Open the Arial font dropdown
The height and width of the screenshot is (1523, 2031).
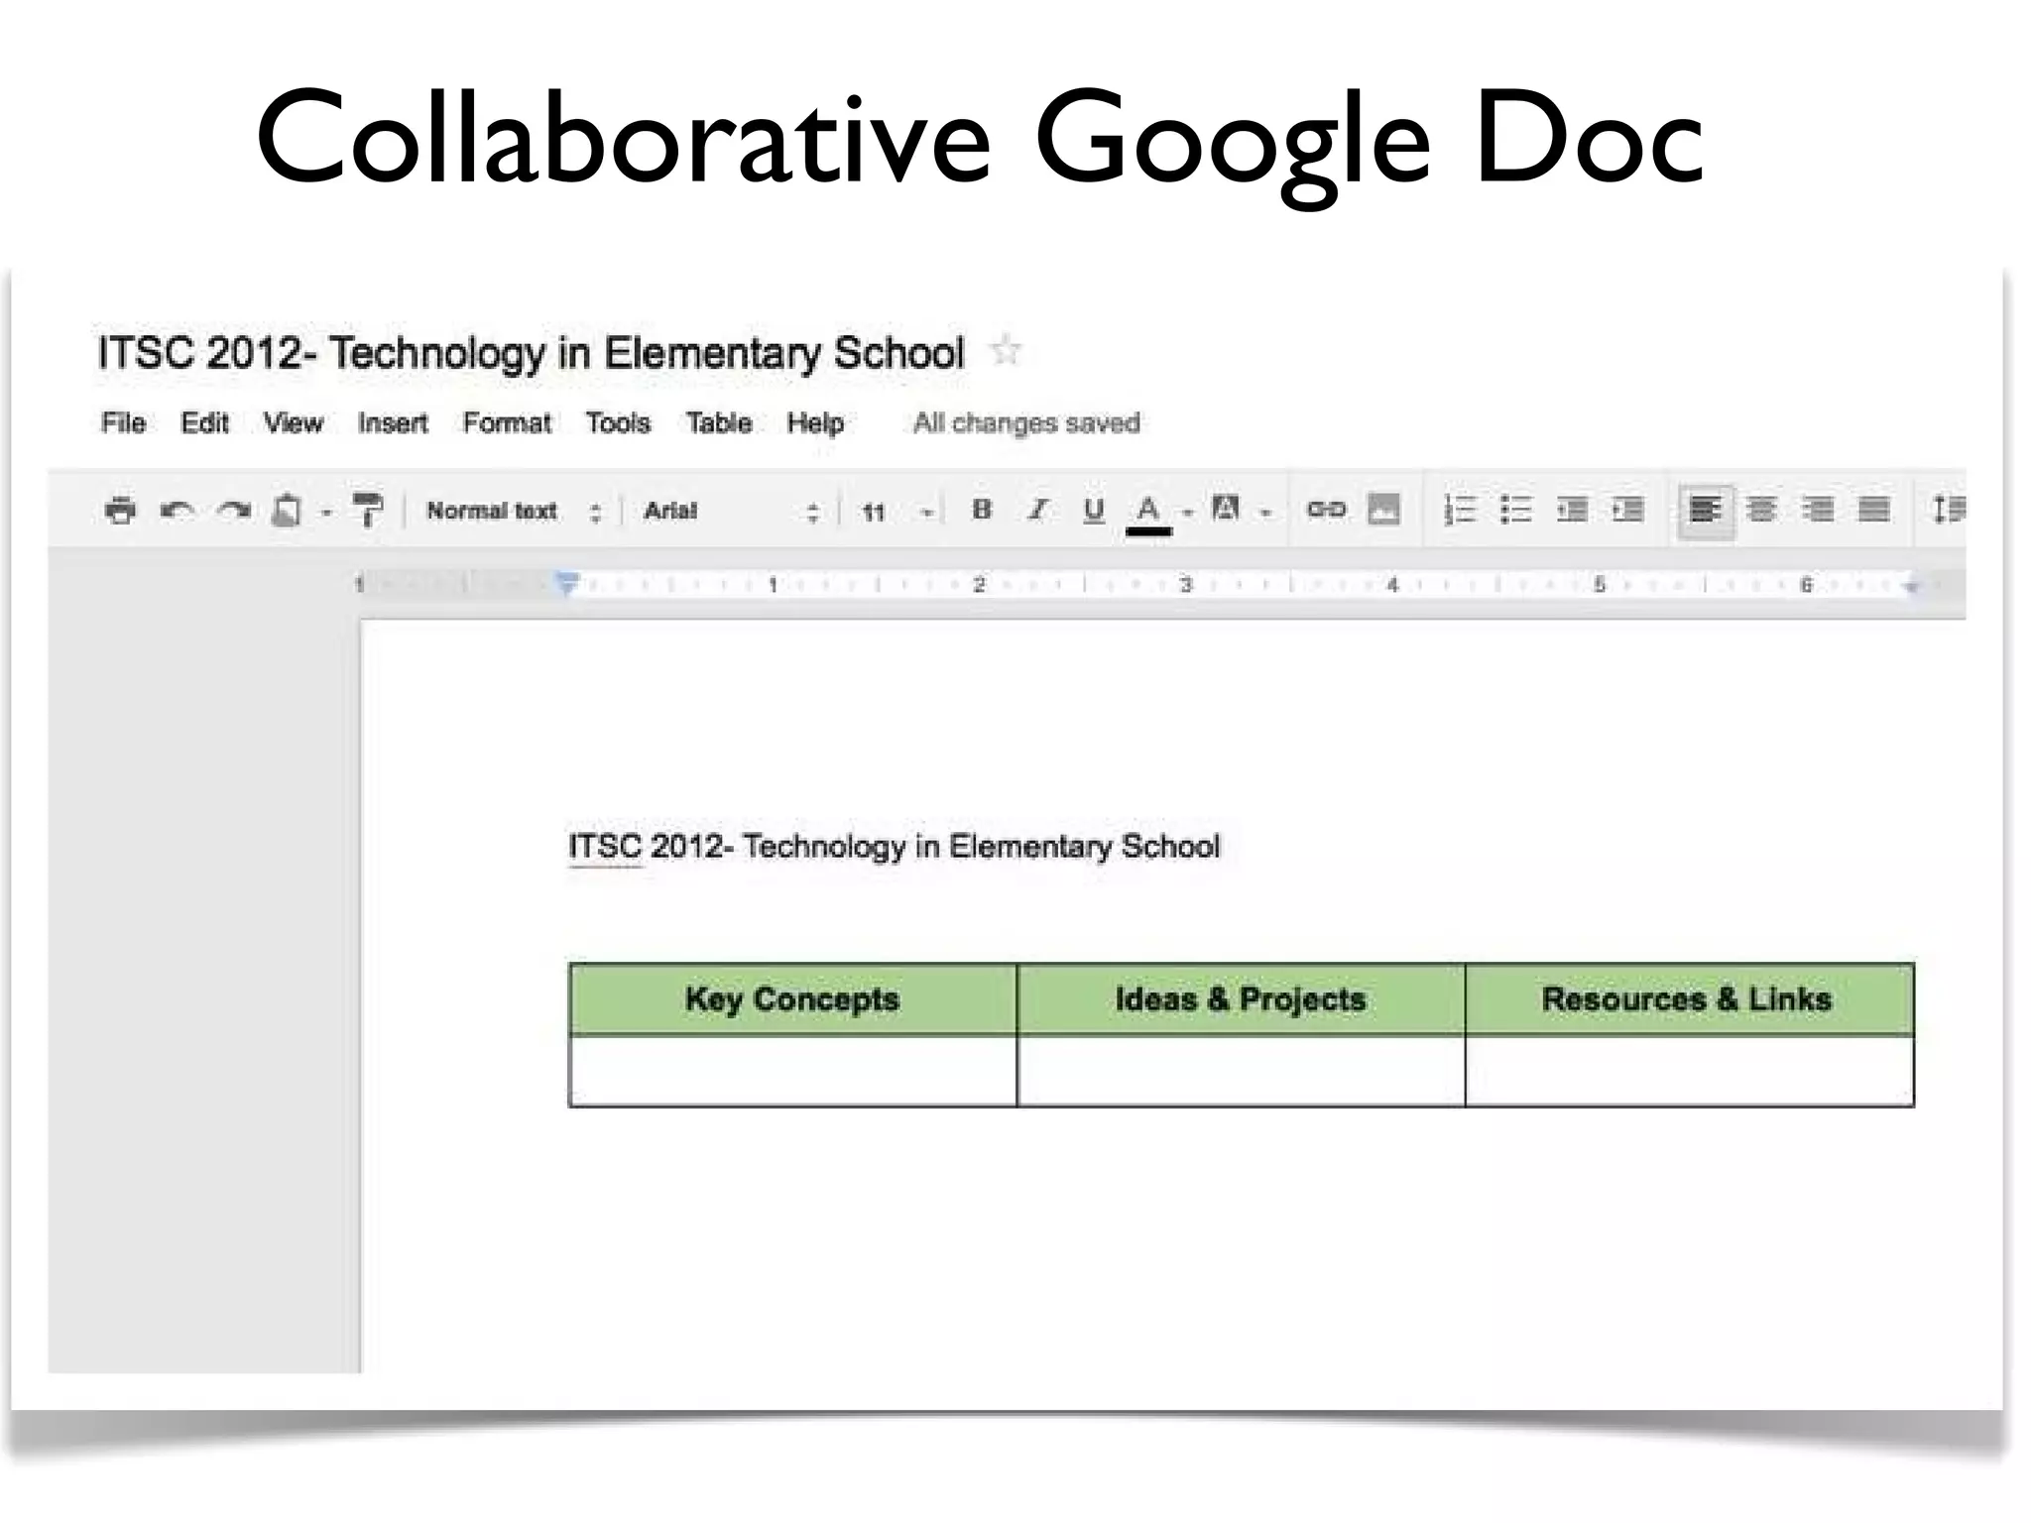[731, 511]
